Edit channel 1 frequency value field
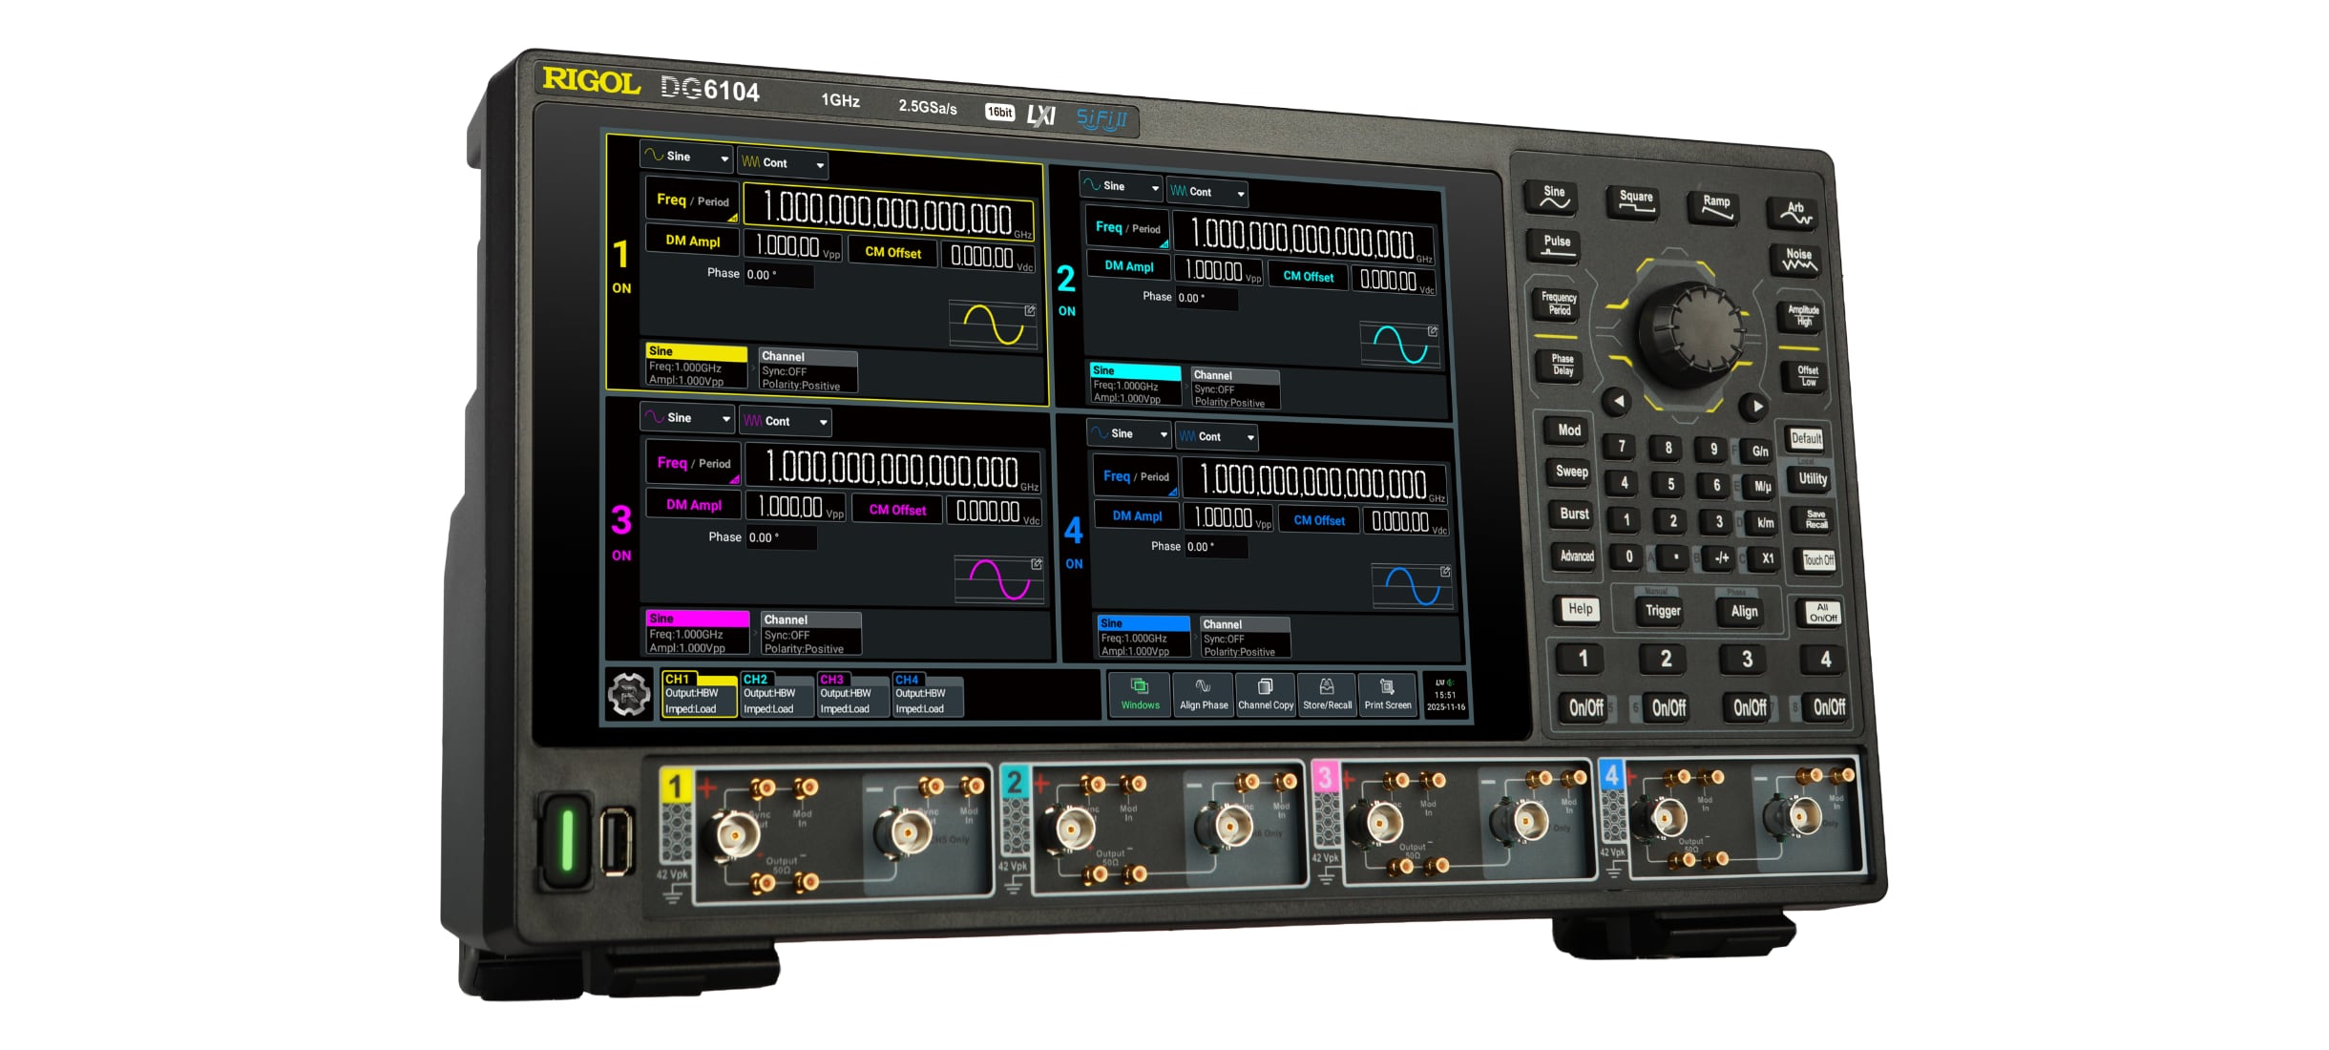 tap(889, 214)
